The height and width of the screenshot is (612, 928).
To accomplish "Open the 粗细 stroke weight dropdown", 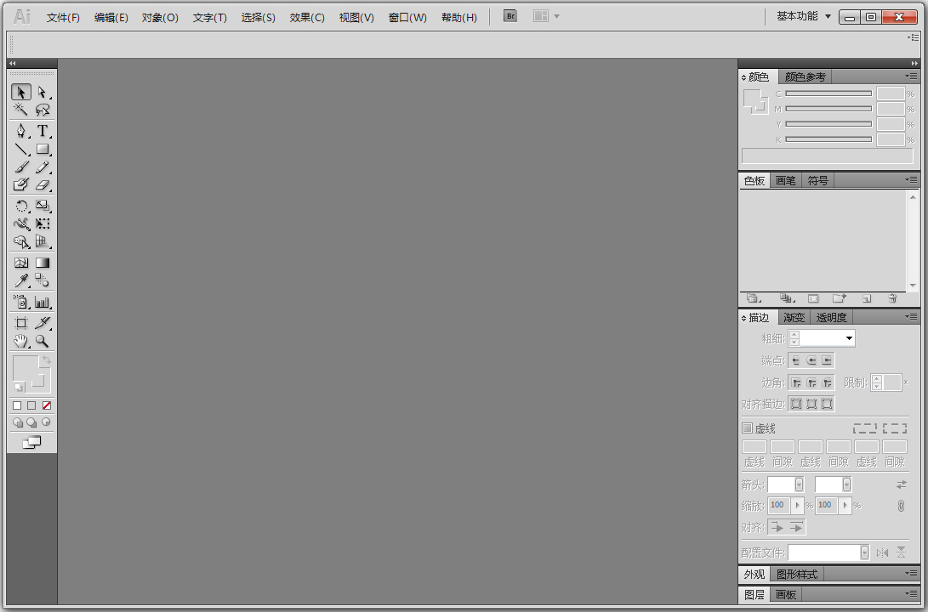I will (850, 337).
